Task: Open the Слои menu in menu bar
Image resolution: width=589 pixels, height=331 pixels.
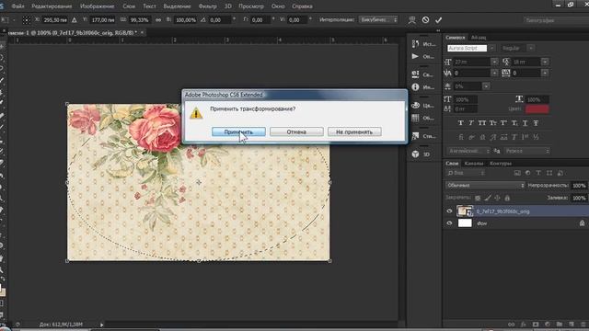Action: click(129, 6)
